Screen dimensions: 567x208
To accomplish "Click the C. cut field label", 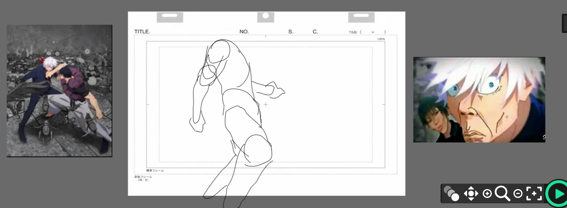I will [315, 32].
